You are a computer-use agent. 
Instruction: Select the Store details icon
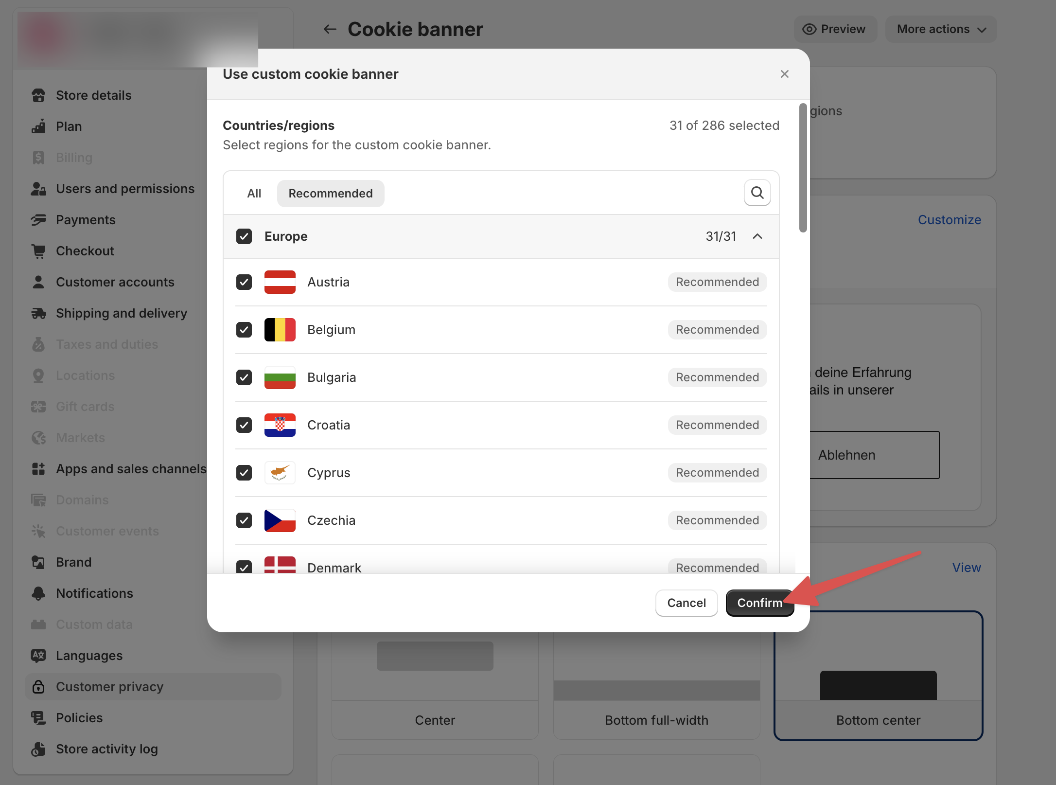click(x=38, y=95)
